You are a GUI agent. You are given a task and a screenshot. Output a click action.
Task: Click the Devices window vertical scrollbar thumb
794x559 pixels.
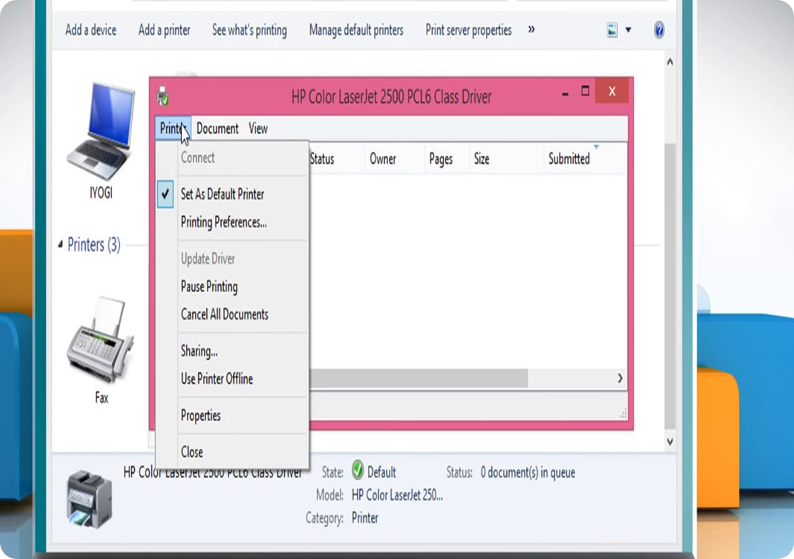(670, 286)
